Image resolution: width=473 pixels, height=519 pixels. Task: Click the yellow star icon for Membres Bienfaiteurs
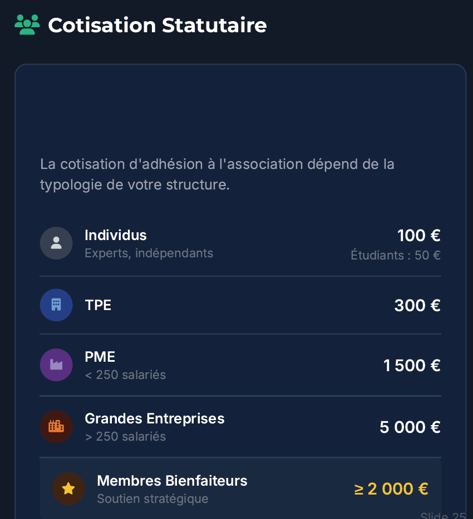[x=68, y=488]
